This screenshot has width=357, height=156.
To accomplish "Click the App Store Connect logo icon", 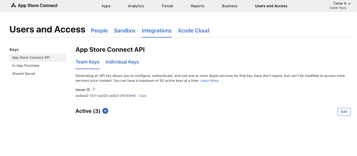I will tap(13, 5).
